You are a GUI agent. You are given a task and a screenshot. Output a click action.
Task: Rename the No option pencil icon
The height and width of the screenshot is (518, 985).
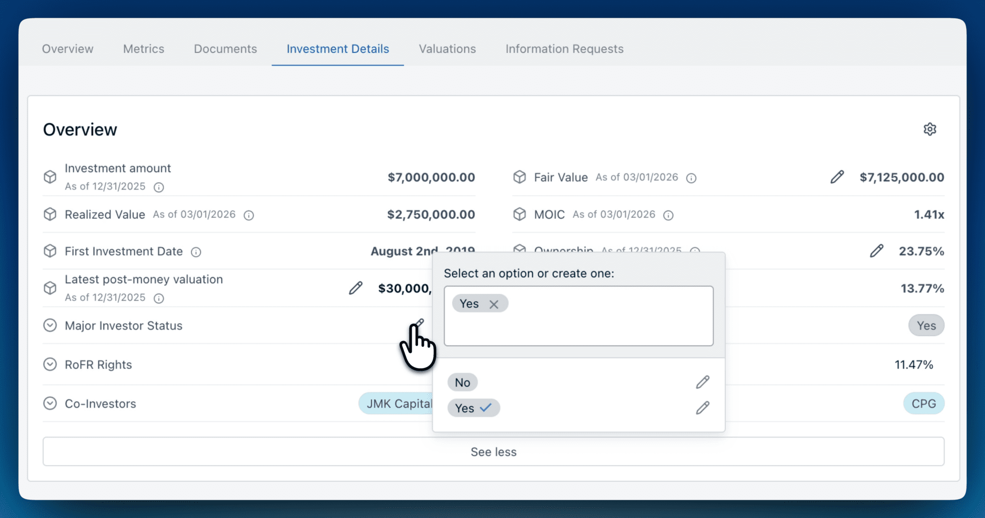[x=702, y=382]
